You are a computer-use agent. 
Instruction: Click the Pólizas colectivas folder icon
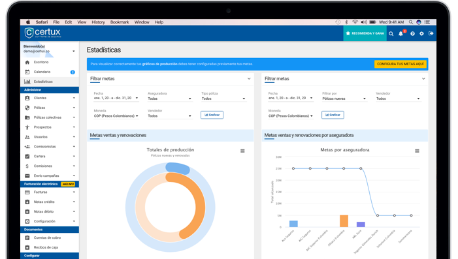(x=27, y=117)
